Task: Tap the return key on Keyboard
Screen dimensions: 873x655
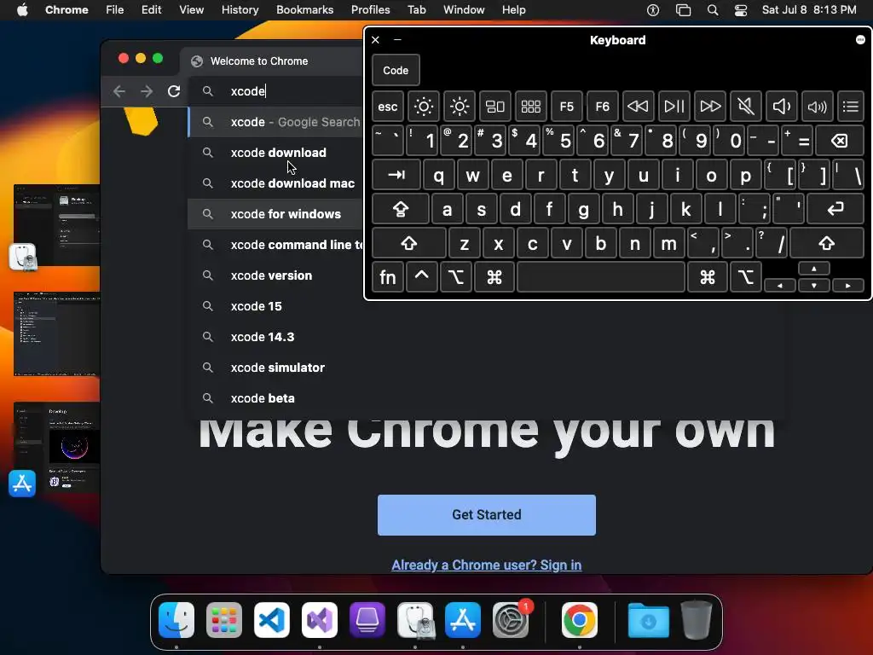Action: pyautogui.click(x=835, y=210)
